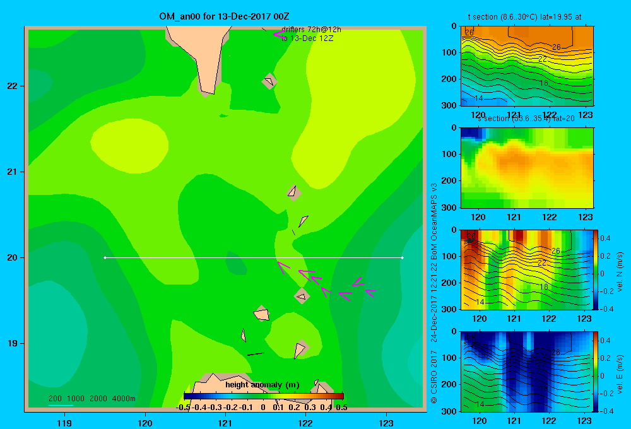The image size is (631, 429).
Task: Click latitude label 20 on main map
Action: 13,257
